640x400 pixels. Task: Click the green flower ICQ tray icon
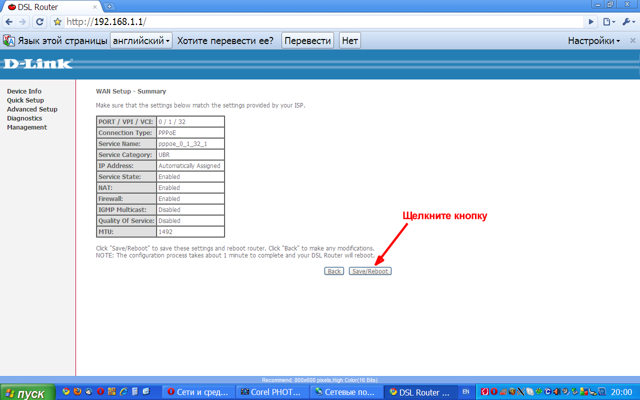pyautogui.click(x=538, y=391)
